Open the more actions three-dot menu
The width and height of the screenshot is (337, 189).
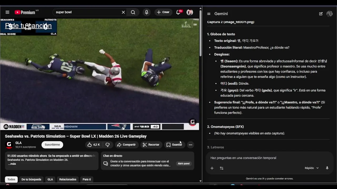190,145
